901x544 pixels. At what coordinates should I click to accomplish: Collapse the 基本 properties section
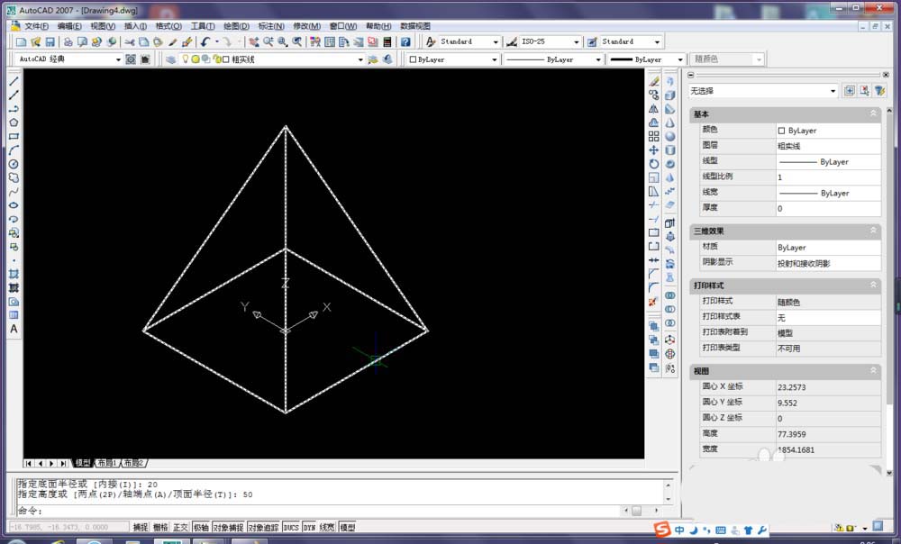pos(873,114)
